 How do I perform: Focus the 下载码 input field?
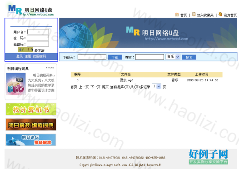coord(92,57)
